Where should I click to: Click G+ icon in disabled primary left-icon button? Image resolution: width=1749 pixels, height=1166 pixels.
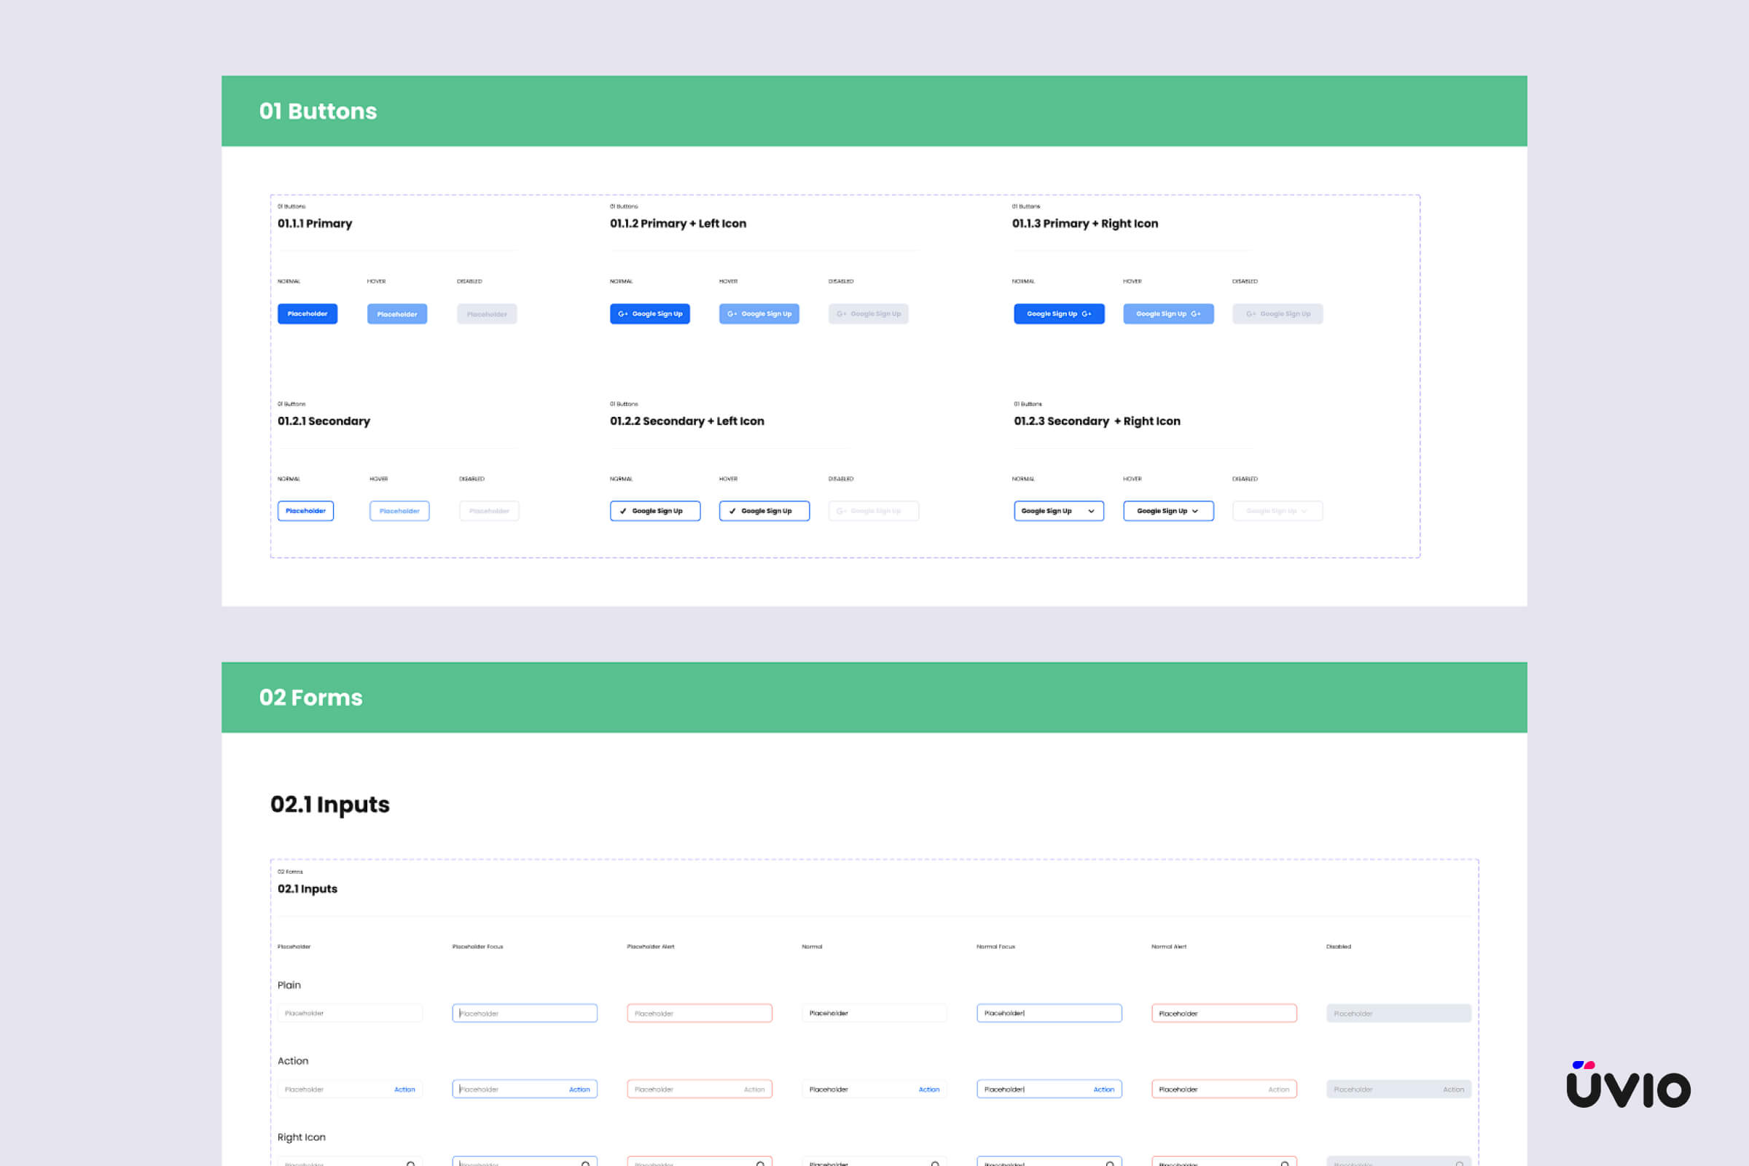click(x=841, y=314)
